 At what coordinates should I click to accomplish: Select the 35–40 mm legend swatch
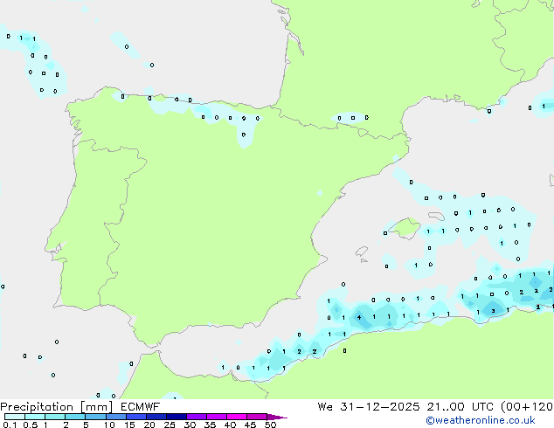[x=216, y=417]
